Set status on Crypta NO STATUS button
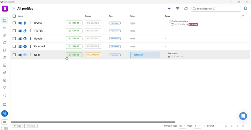Viewport: 251px width, 130px height. click(93, 23)
